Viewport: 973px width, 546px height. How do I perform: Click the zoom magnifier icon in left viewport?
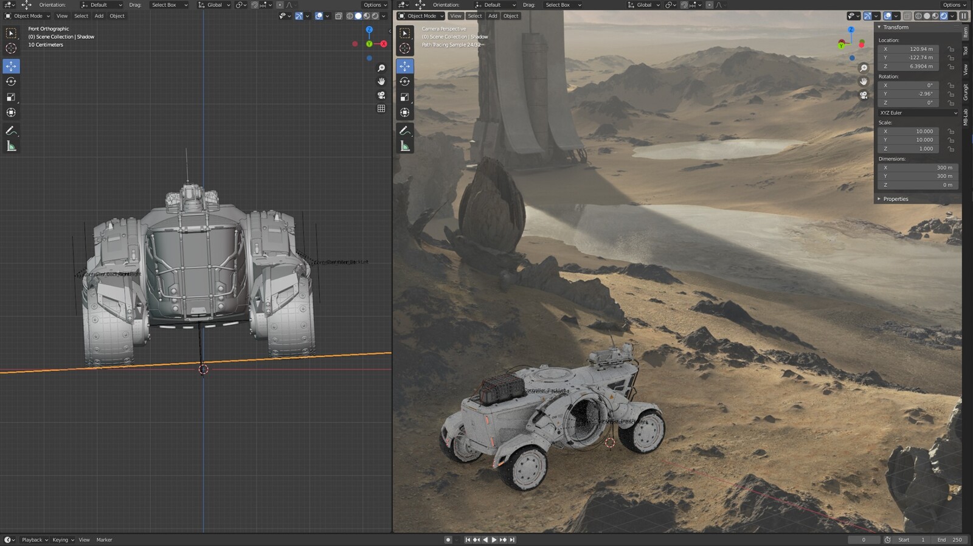tap(381, 68)
